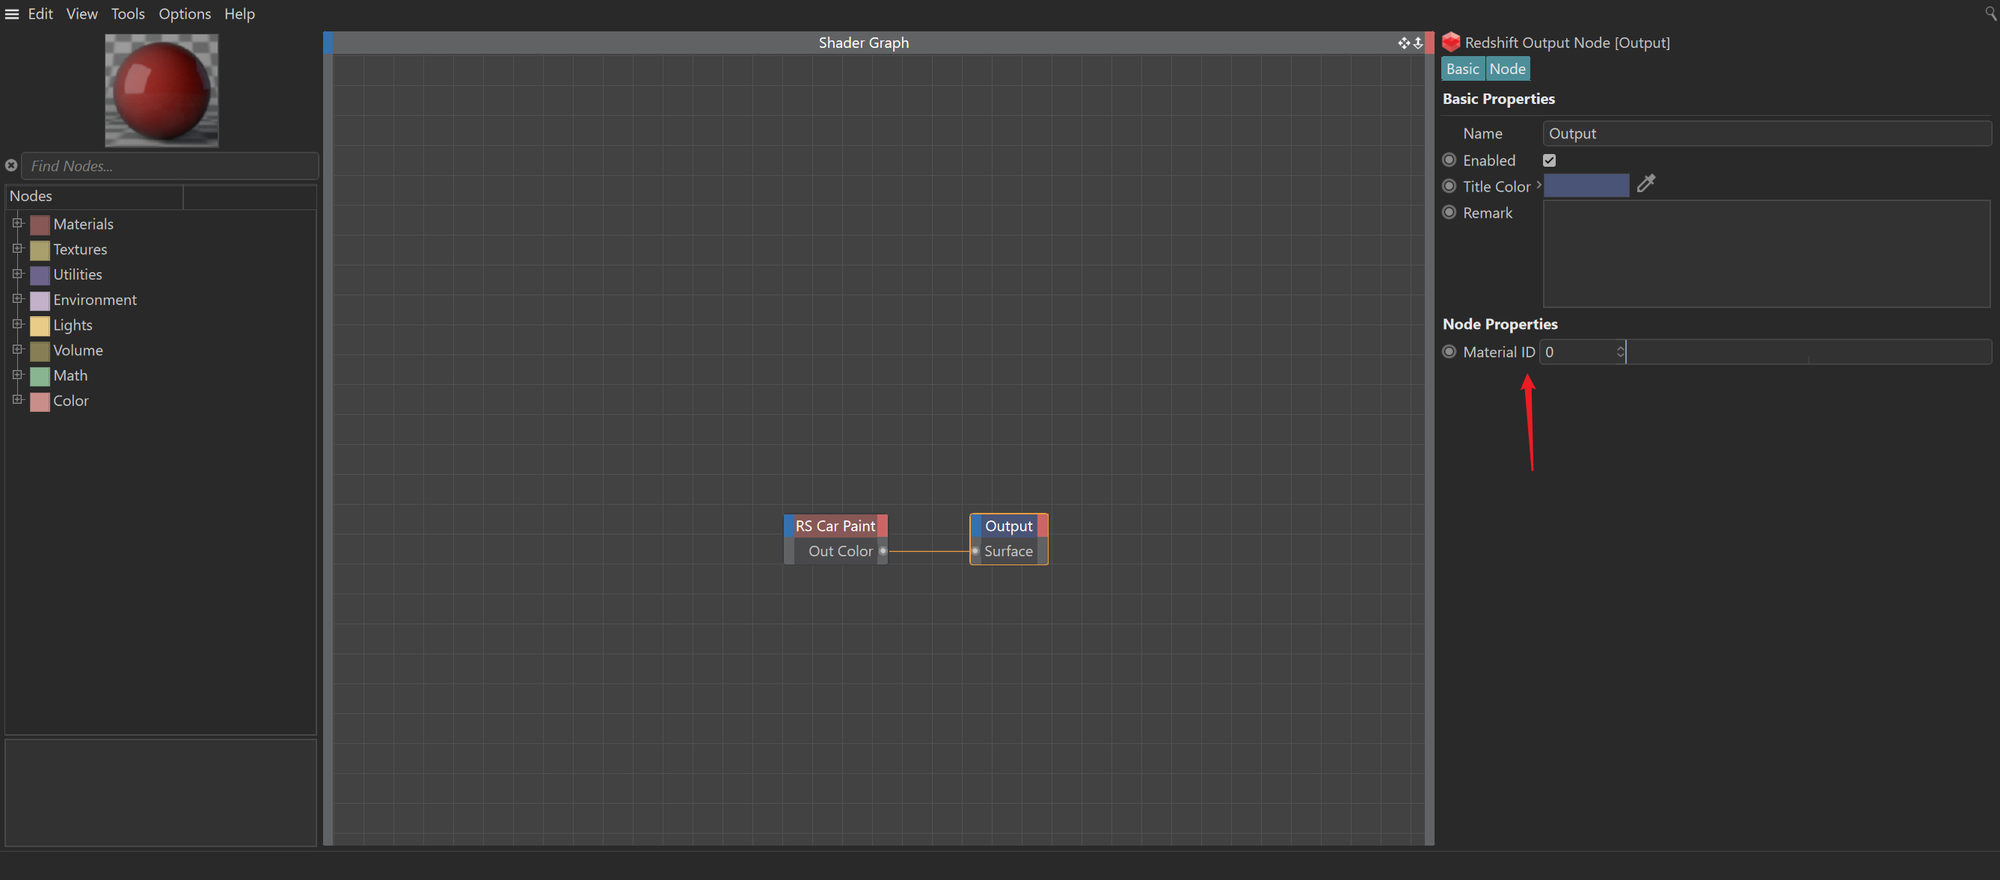The image size is (2000, 880).
Task: Click the Volume category color icon
Action: point(40,351)
